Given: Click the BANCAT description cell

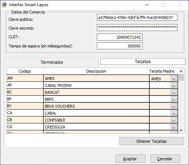Looking at the screenshot, I should (x=96, y=92).
